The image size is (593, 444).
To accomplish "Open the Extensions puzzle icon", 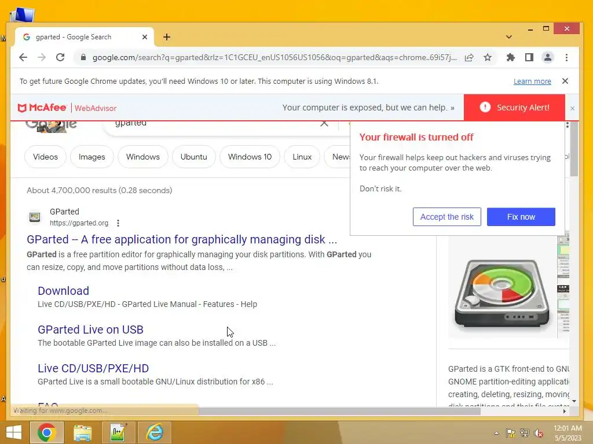I will click(511, 57).
